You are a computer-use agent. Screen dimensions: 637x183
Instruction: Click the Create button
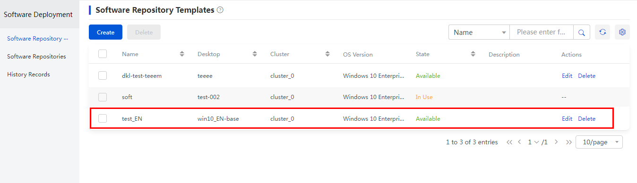click(106, 32)
